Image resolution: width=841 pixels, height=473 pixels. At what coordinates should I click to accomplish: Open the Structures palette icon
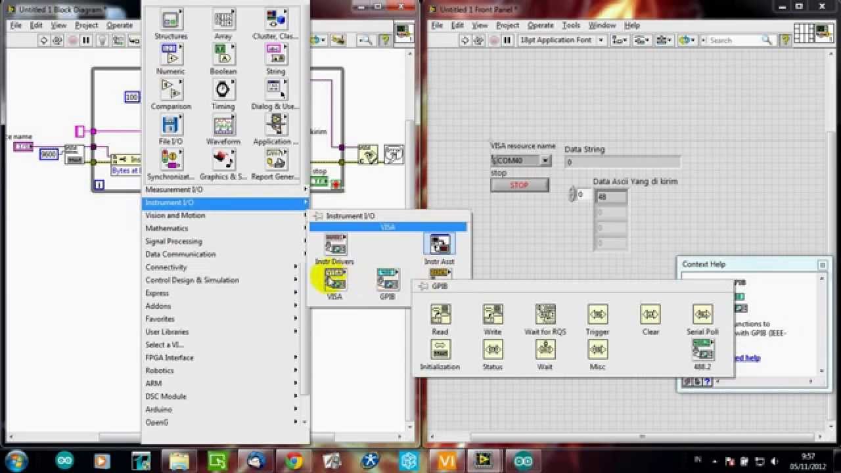pos(171,19)
